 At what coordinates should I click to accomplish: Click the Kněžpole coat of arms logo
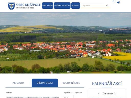11,6
